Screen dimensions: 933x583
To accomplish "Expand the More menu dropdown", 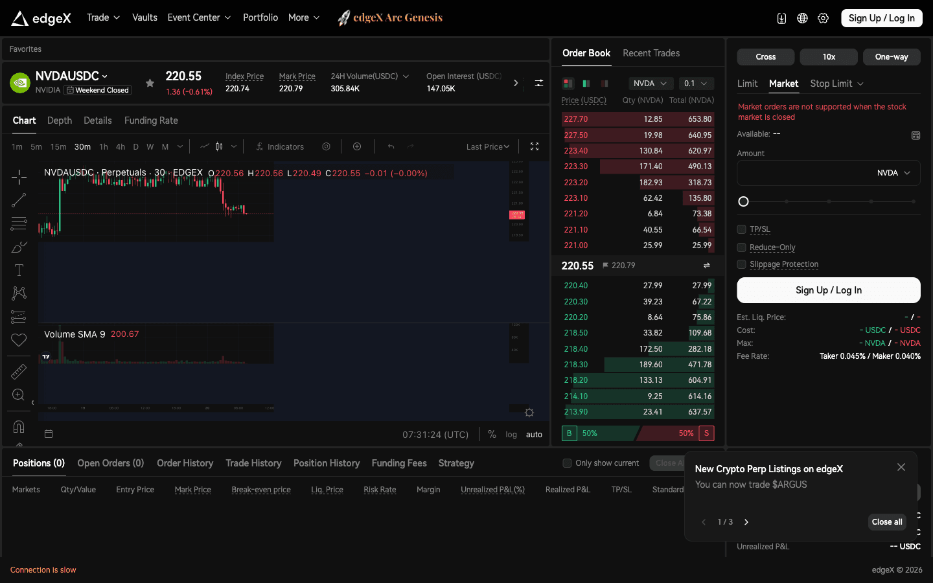I will (x=304, y=17).
